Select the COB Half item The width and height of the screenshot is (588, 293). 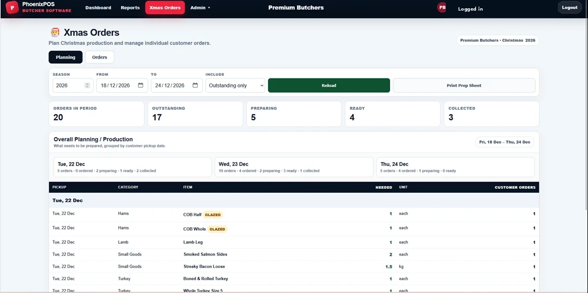click(192, 214)
